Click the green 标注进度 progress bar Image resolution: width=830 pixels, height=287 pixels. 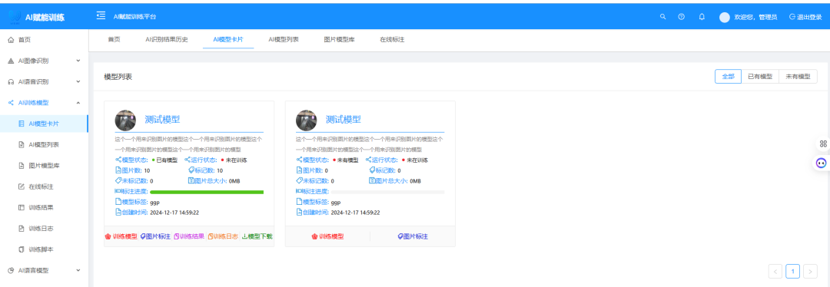click(x=207, y=192)
